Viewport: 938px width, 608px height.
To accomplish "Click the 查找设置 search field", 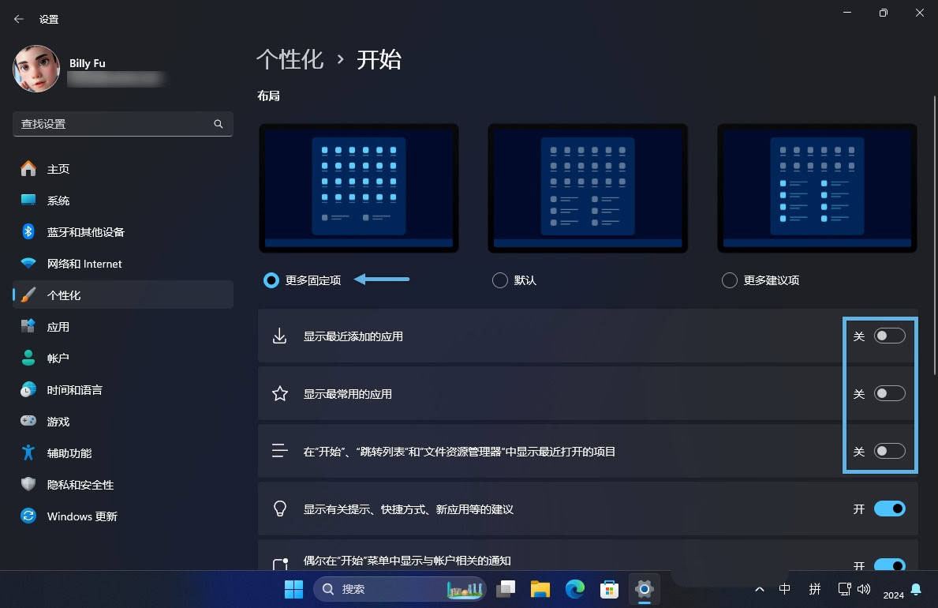I will tap(114, 124).
